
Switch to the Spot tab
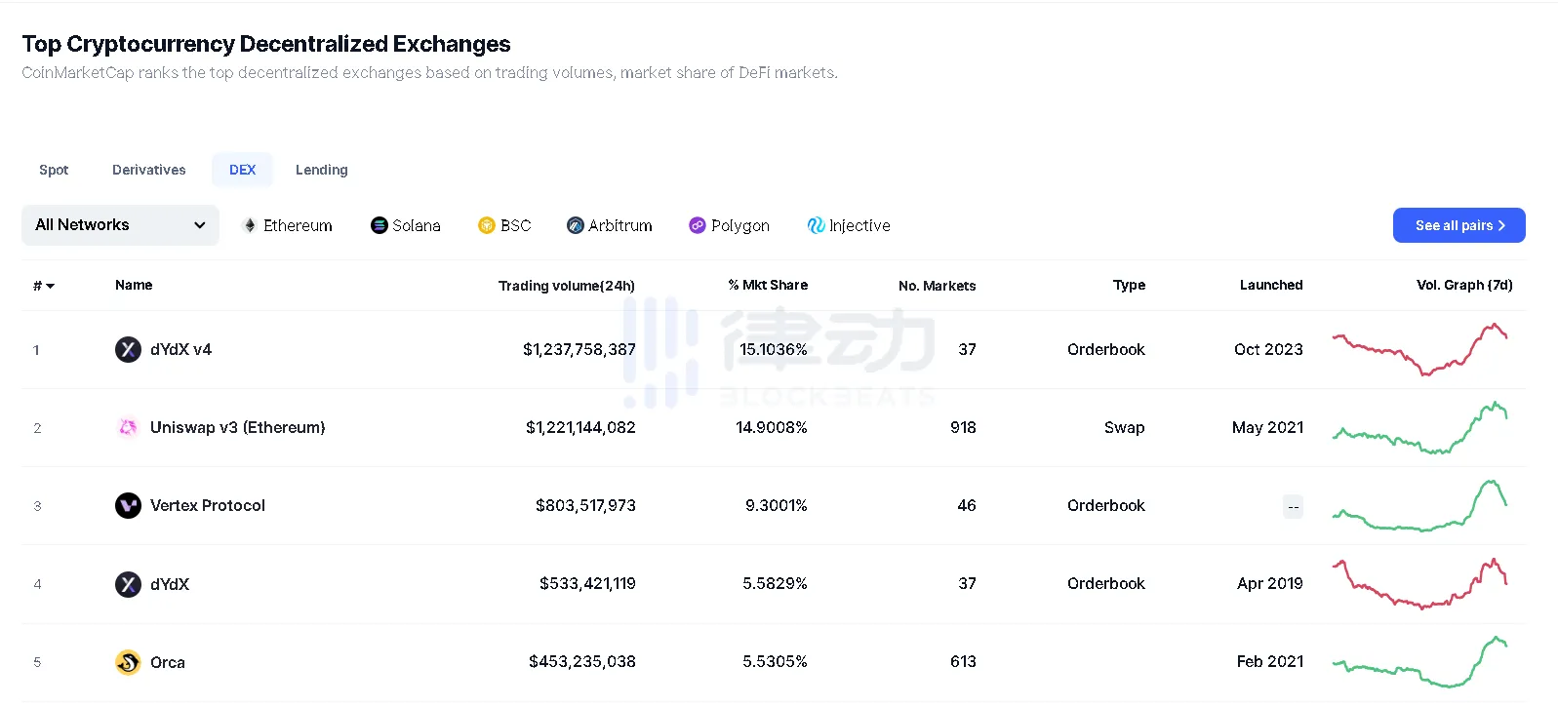coord(54,170)
